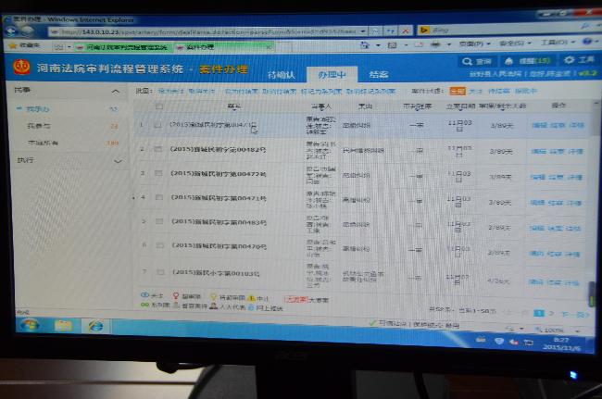Check the box for case 00470
Viewport: 602px width, 399px height.
[160, 245]
